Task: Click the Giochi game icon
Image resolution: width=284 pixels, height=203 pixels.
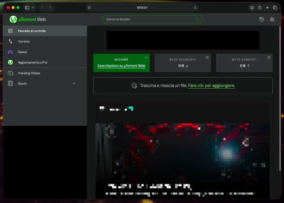Action: (10, 84)
